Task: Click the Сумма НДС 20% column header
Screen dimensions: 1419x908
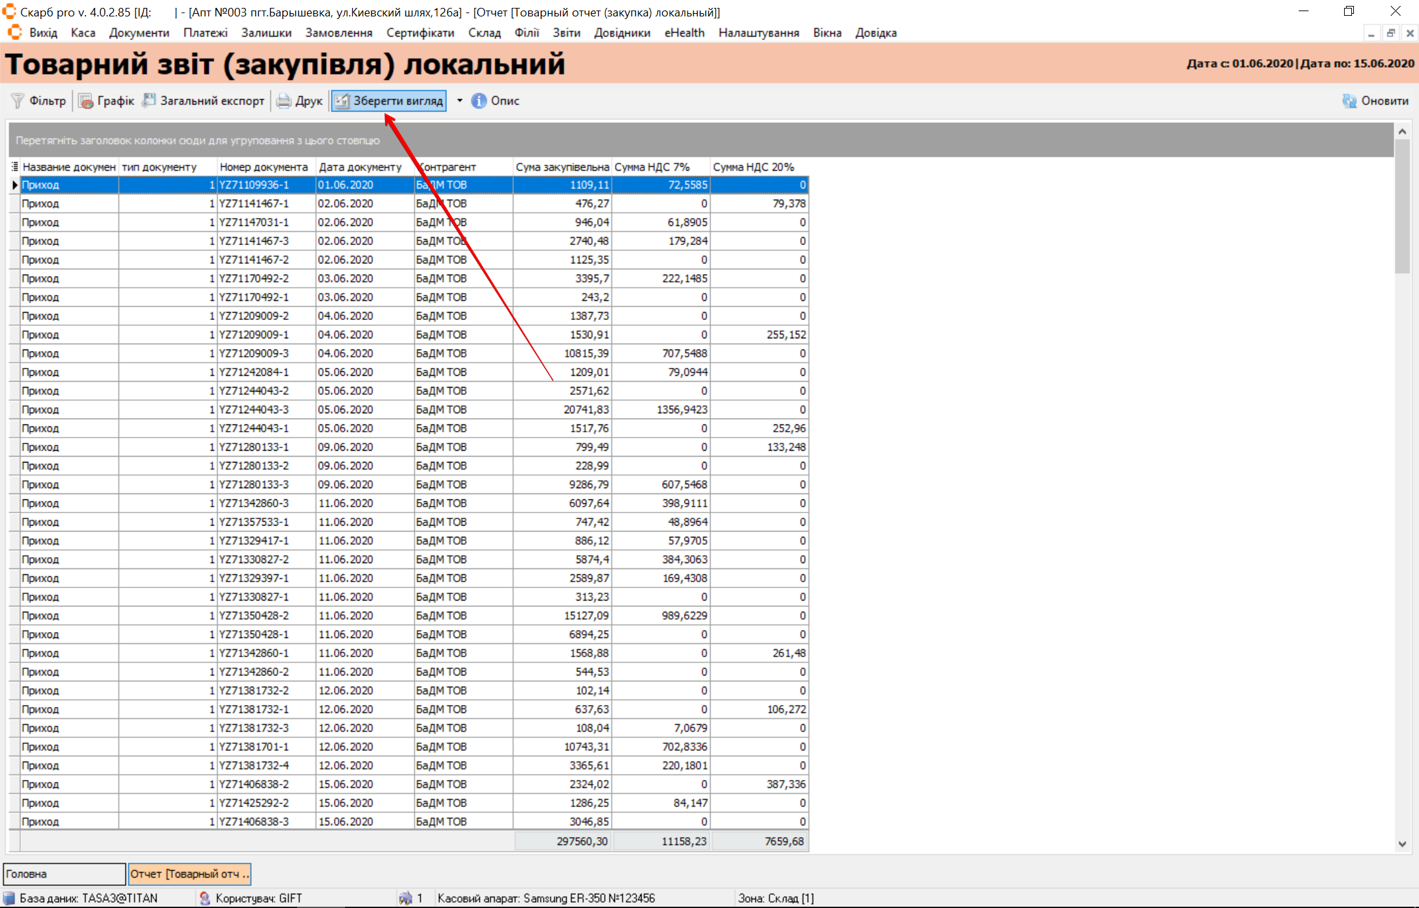Action: pos(754,167)
